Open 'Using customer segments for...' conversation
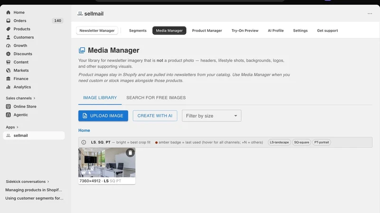This screenshot has width=380, height=213. point(34,198)
